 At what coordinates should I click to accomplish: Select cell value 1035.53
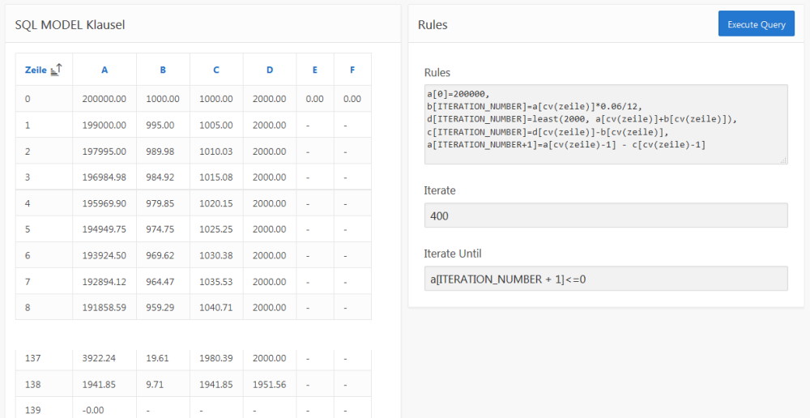[x=216, y=282]
